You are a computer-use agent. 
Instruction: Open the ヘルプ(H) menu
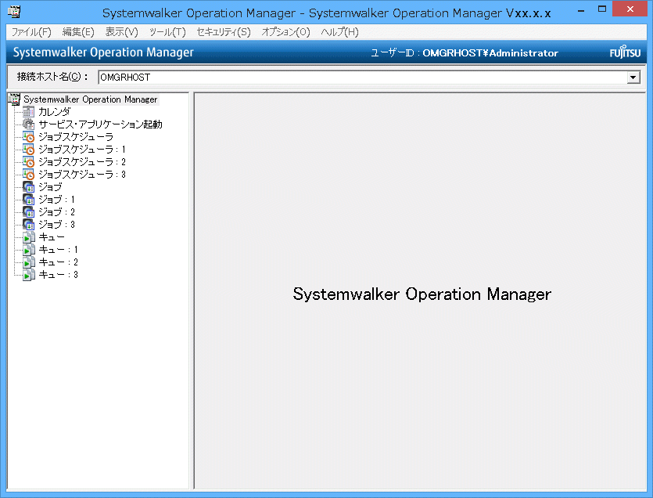[340, 32]
